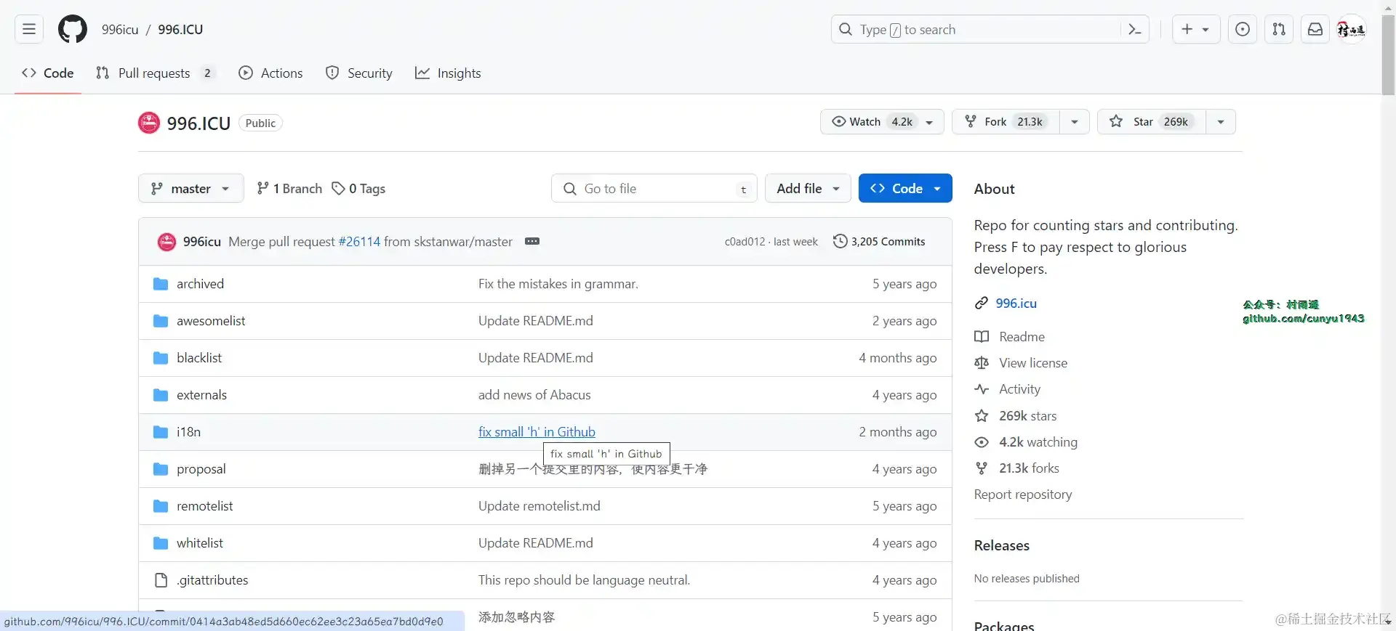Open the View license link
Screen dimensions: 1396x631
1033,363
